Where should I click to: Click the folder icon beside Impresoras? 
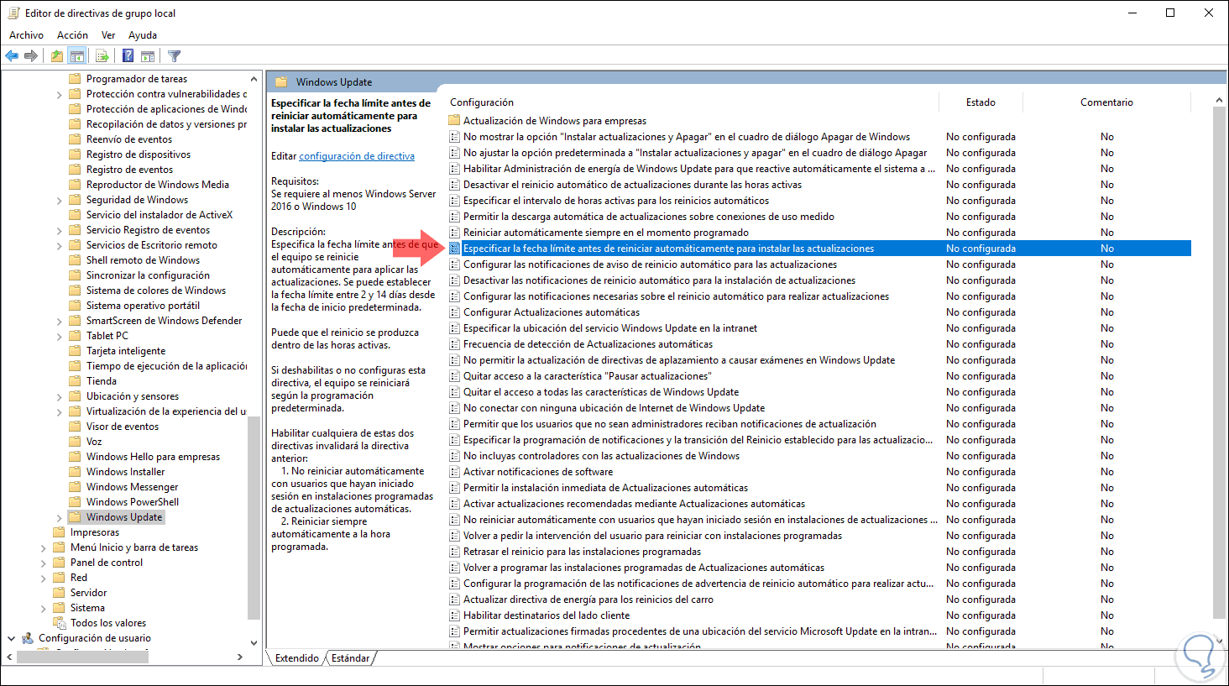59,532
